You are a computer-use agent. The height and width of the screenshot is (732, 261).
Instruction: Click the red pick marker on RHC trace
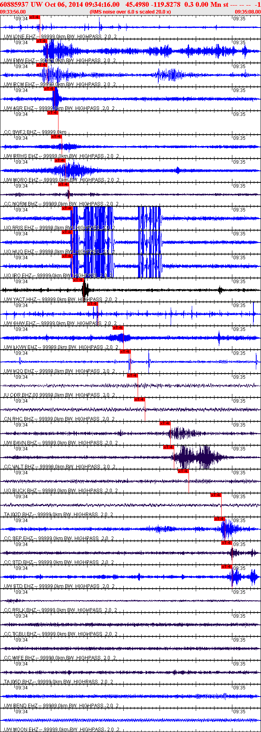140,399
